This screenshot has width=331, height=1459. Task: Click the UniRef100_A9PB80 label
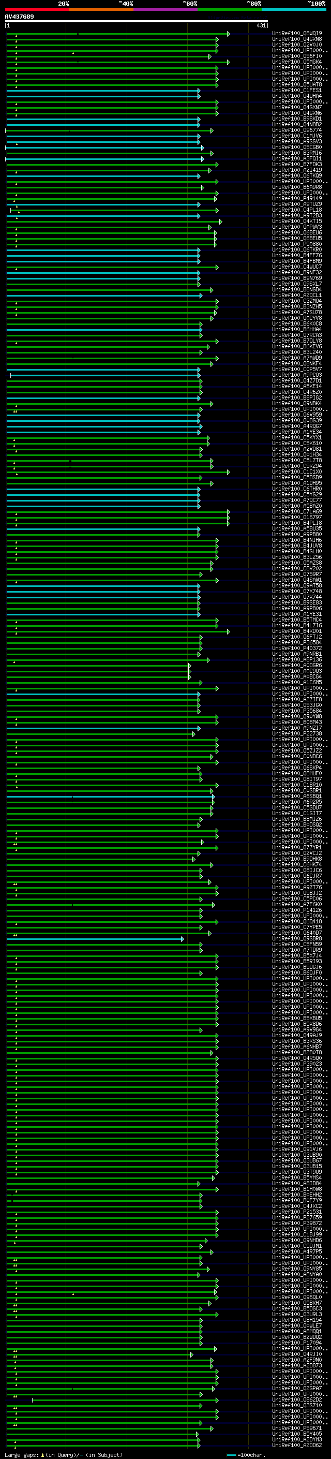click(297, 535)
